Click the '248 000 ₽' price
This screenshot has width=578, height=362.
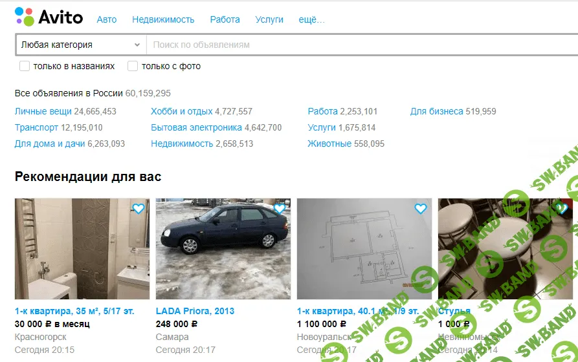click(177, 324)
